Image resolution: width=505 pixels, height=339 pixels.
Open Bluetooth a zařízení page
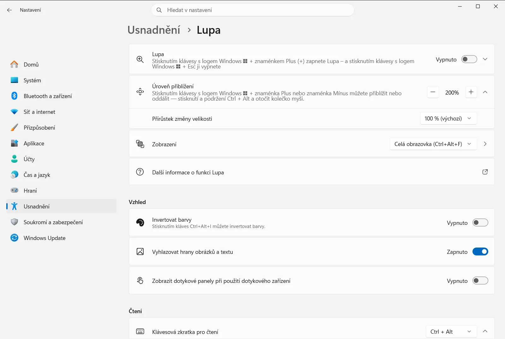coord(61,96)
